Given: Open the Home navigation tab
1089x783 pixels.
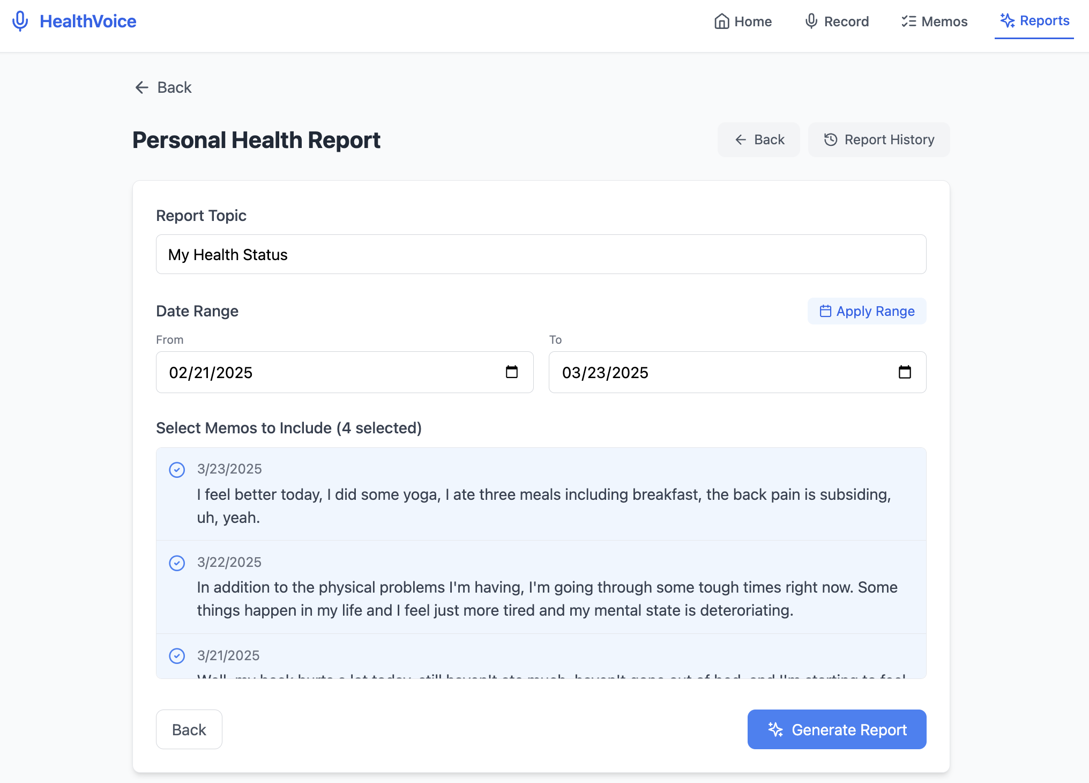Looking at the screenshot, I should [743, 21].
